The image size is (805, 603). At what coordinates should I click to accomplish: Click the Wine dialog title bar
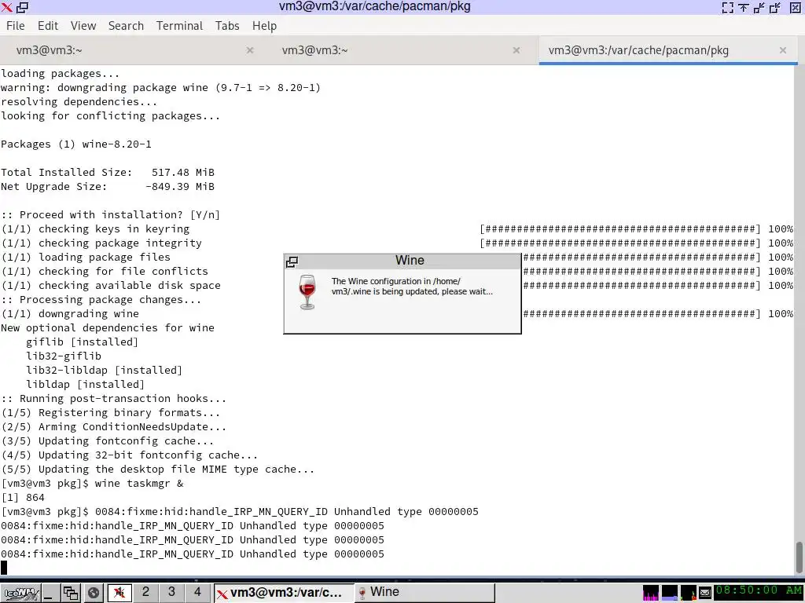(x=410, y=261)
